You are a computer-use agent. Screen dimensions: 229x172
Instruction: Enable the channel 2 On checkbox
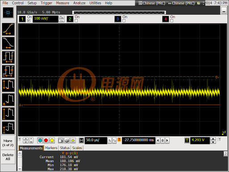point(76,21)
